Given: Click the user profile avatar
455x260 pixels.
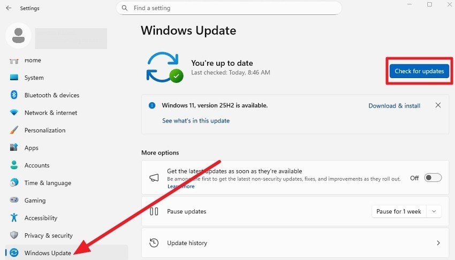Looking at the screenshot, I should pos(18,36).
